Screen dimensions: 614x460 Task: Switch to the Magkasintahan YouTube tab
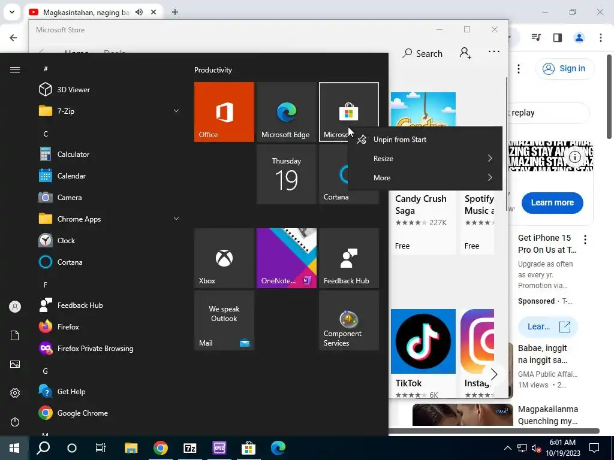point(87,12)
